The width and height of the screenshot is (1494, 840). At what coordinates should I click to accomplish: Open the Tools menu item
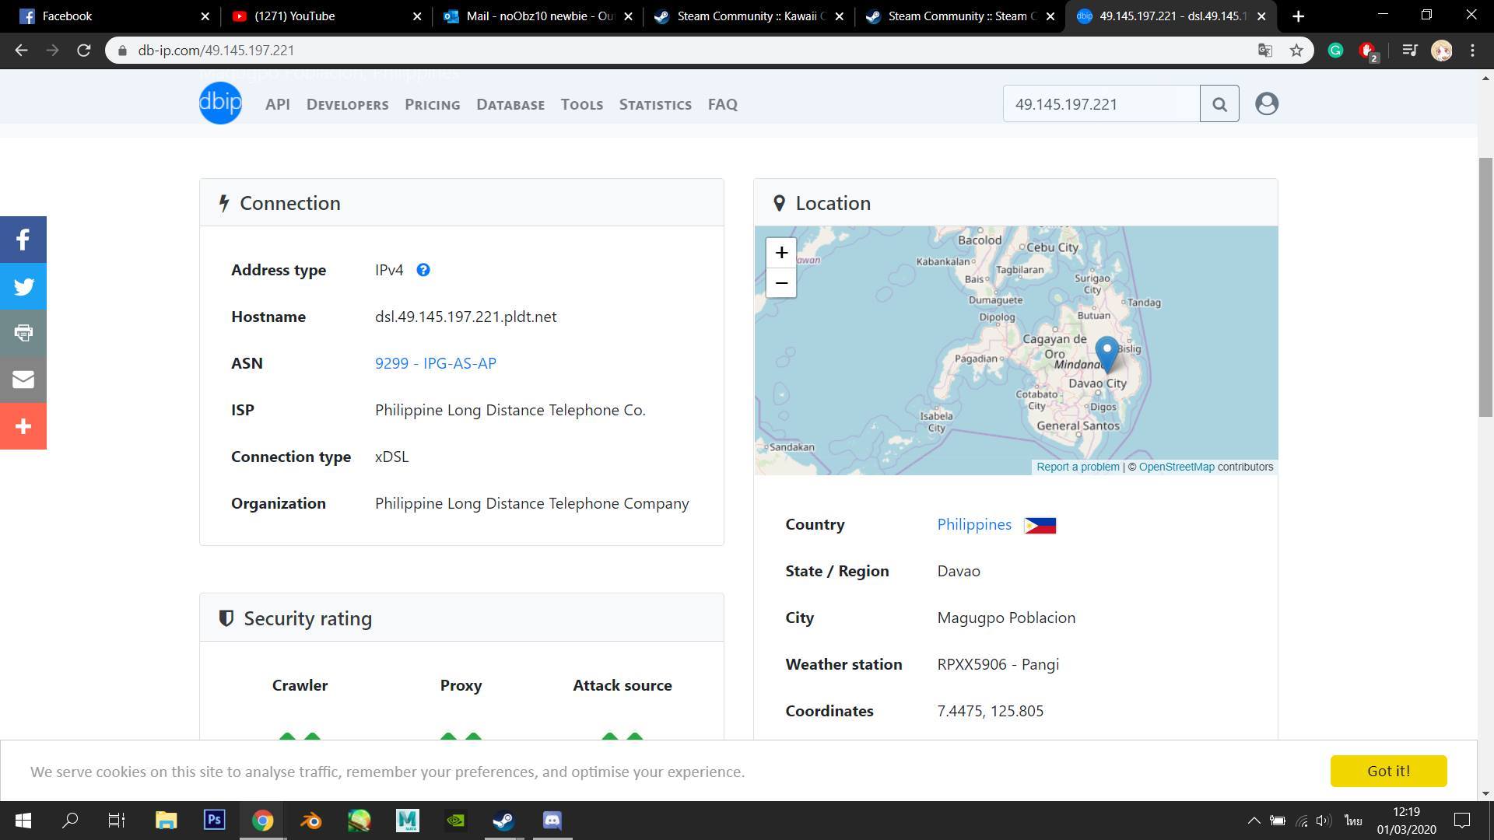tap(582, 103)
